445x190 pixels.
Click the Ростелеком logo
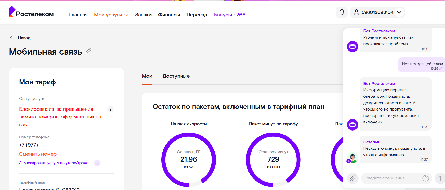pyautogui.click(x=31, y=12)
